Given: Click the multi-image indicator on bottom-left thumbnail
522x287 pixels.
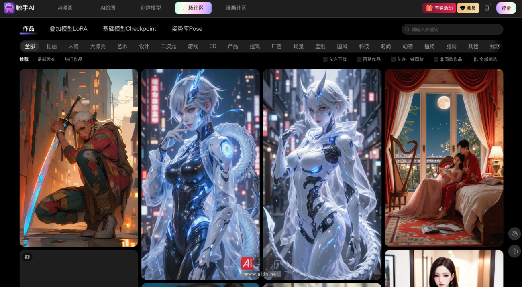Looking at the screenshot, I should click(x=27, y=257).
